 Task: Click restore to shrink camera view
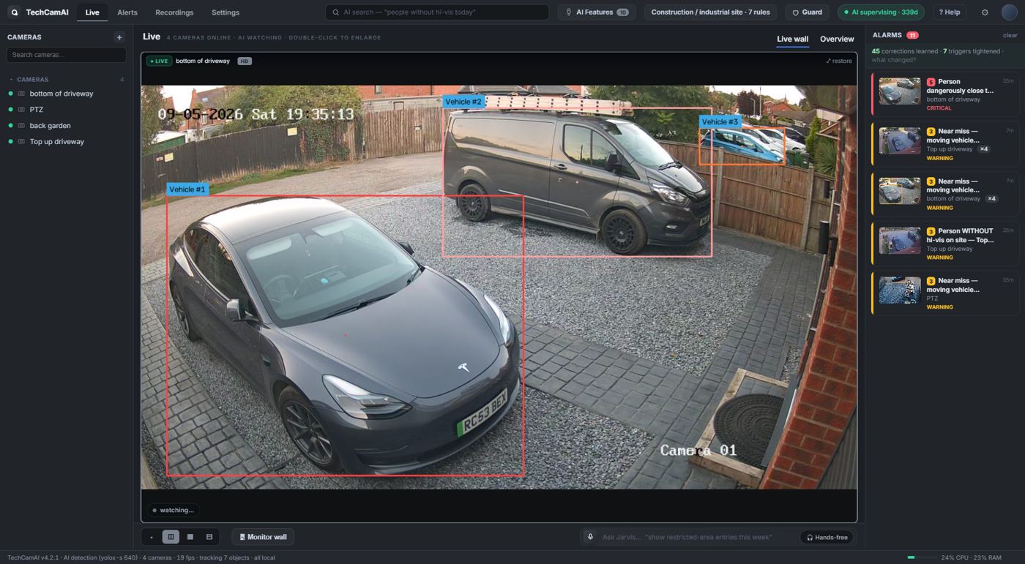(839, 61)
